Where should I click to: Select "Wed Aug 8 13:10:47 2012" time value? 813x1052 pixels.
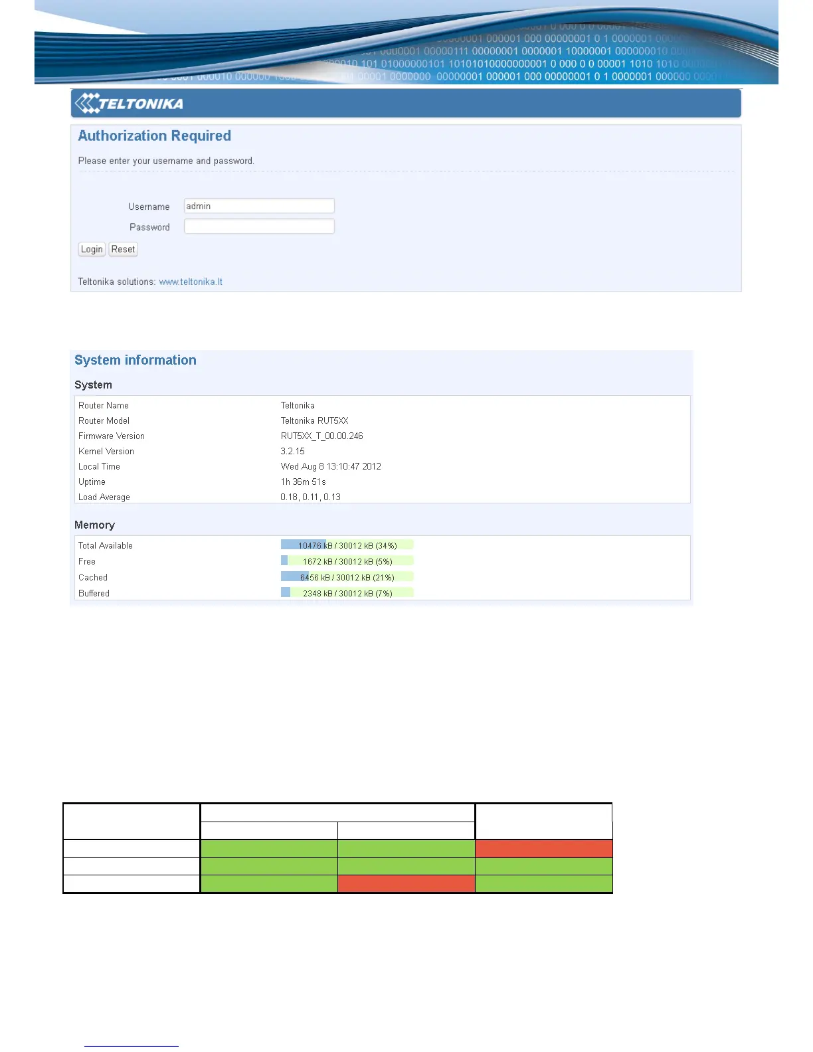331,466
